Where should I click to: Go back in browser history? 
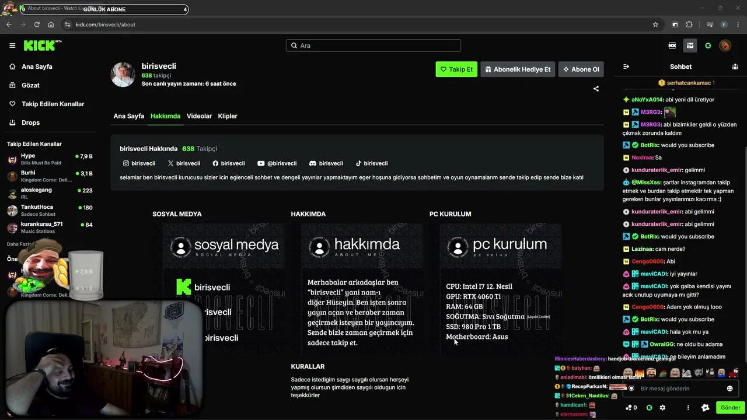9,24
